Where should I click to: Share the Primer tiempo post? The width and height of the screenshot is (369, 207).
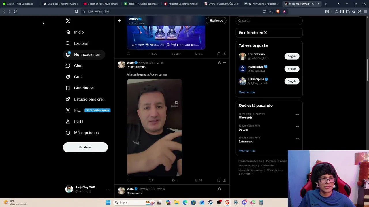tap(225, 180)
